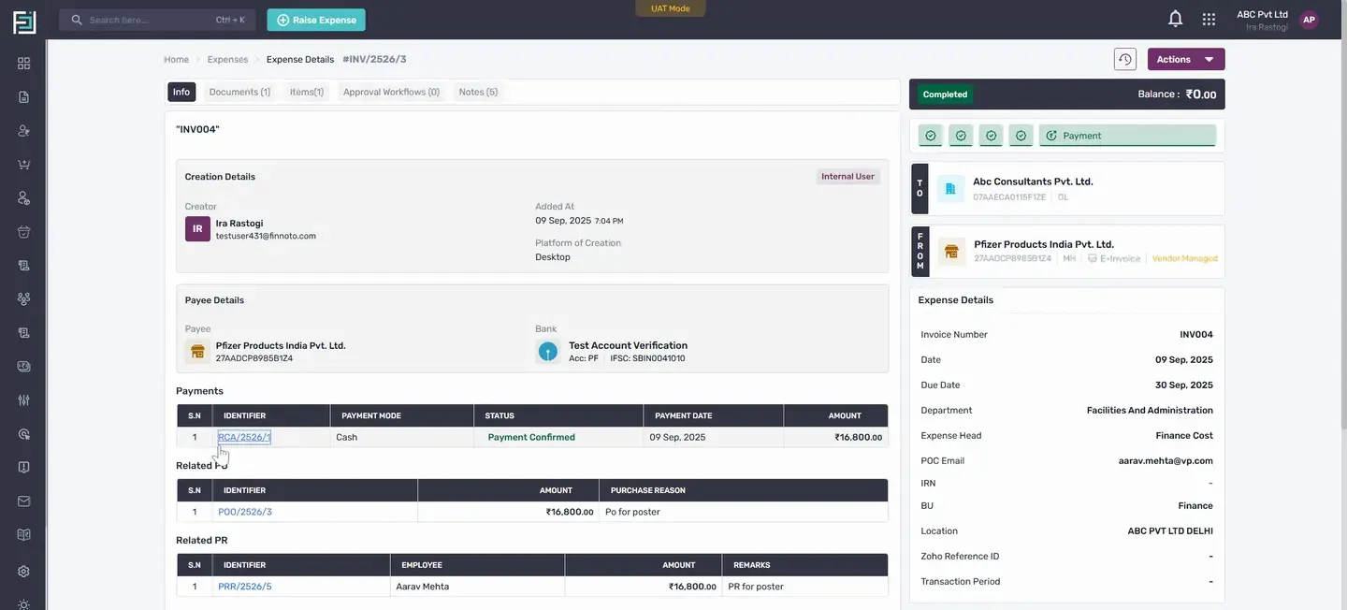Viewport: 1347px width, 610px height.
Task: Click the bank icon beside Test Account Verification
Action: tap(548, 352)
